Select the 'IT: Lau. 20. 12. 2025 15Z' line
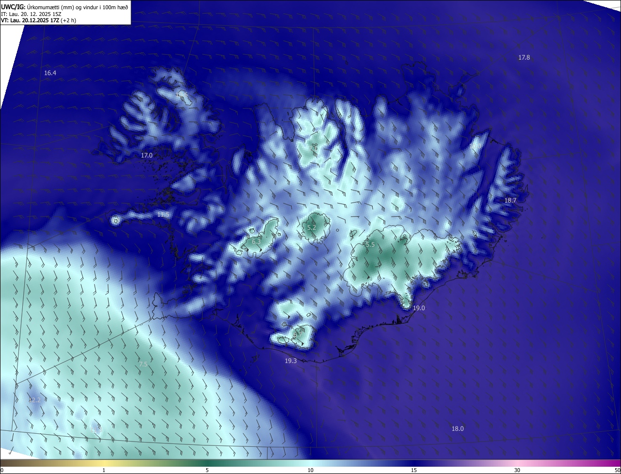The image size is (621, 474). tap(32, 14)
